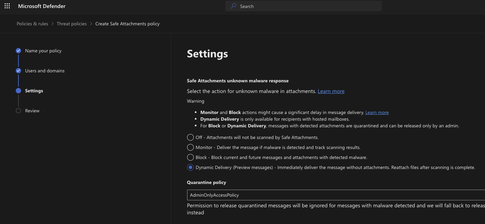Viewport: 485px width, 224px height.
Task: Click the Dynamic Delivery hosted mailboxes bullet
Action: coord(275,119)
